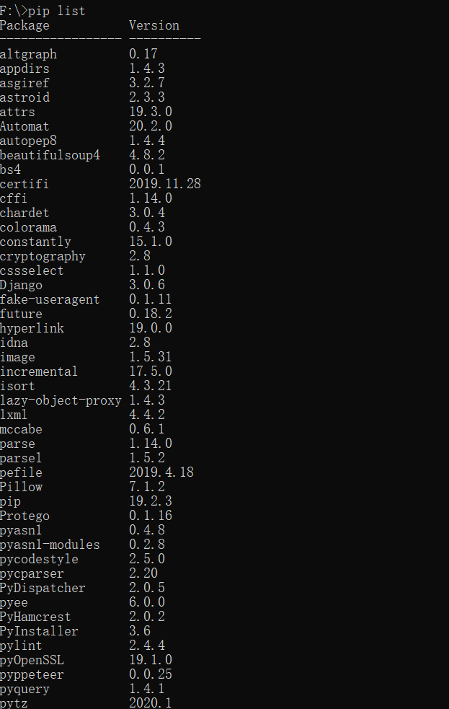Click the cryptography package name

click(x=43, y=257)
